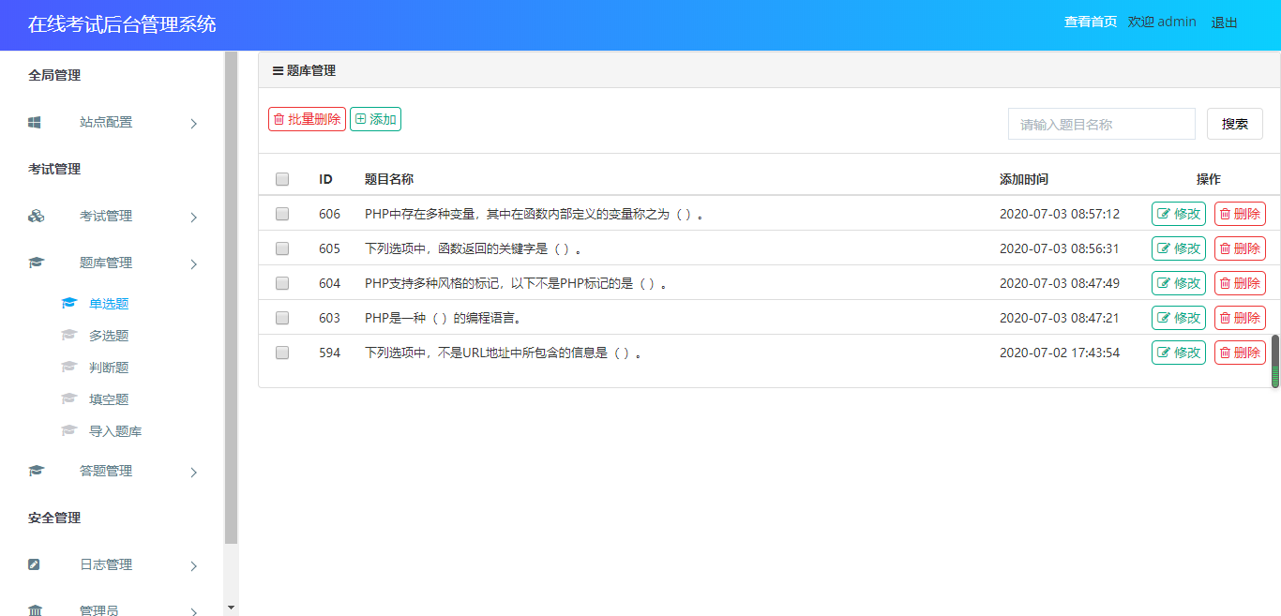
Task: Click the 查看首页 link
Action: [x=1091, y=22]
